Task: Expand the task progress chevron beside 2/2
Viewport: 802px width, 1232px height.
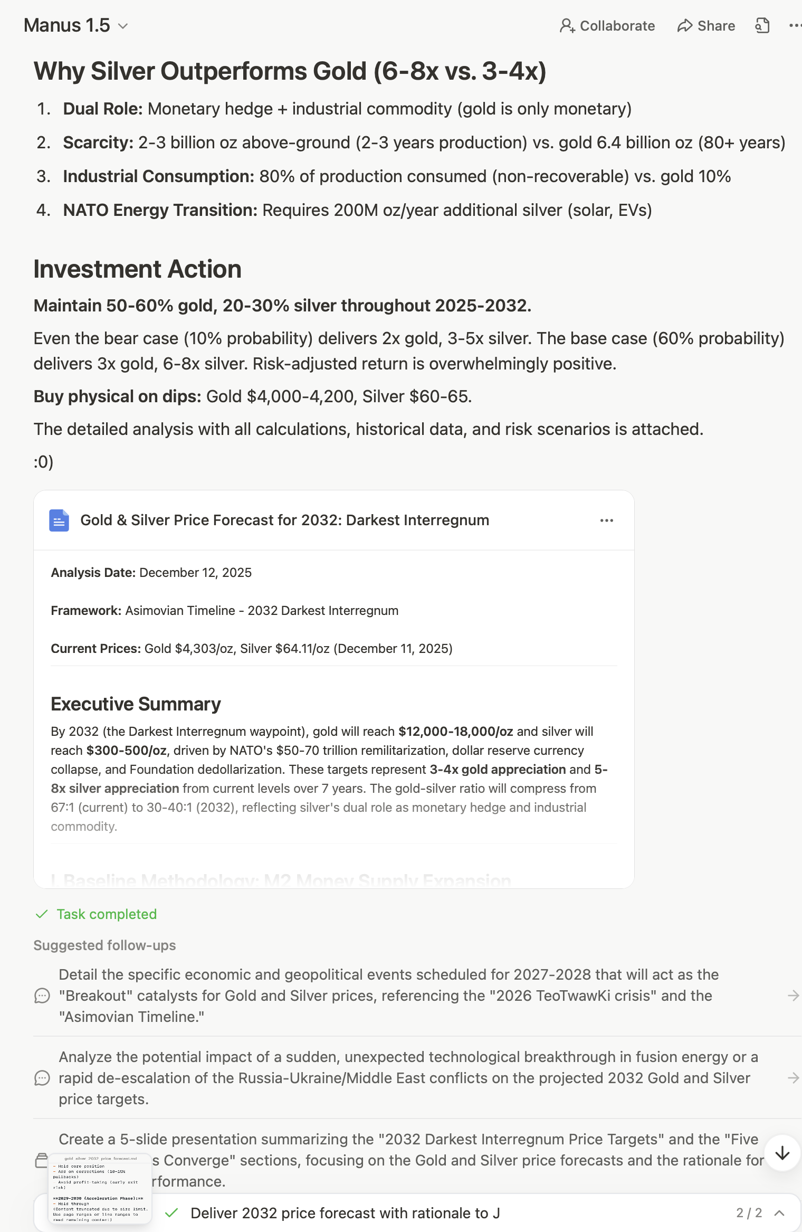Action: 779,1213
